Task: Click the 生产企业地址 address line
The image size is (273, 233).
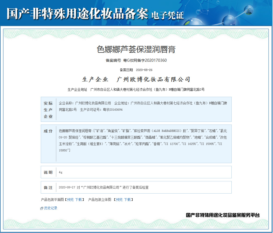Action: (x=136, y=89)
